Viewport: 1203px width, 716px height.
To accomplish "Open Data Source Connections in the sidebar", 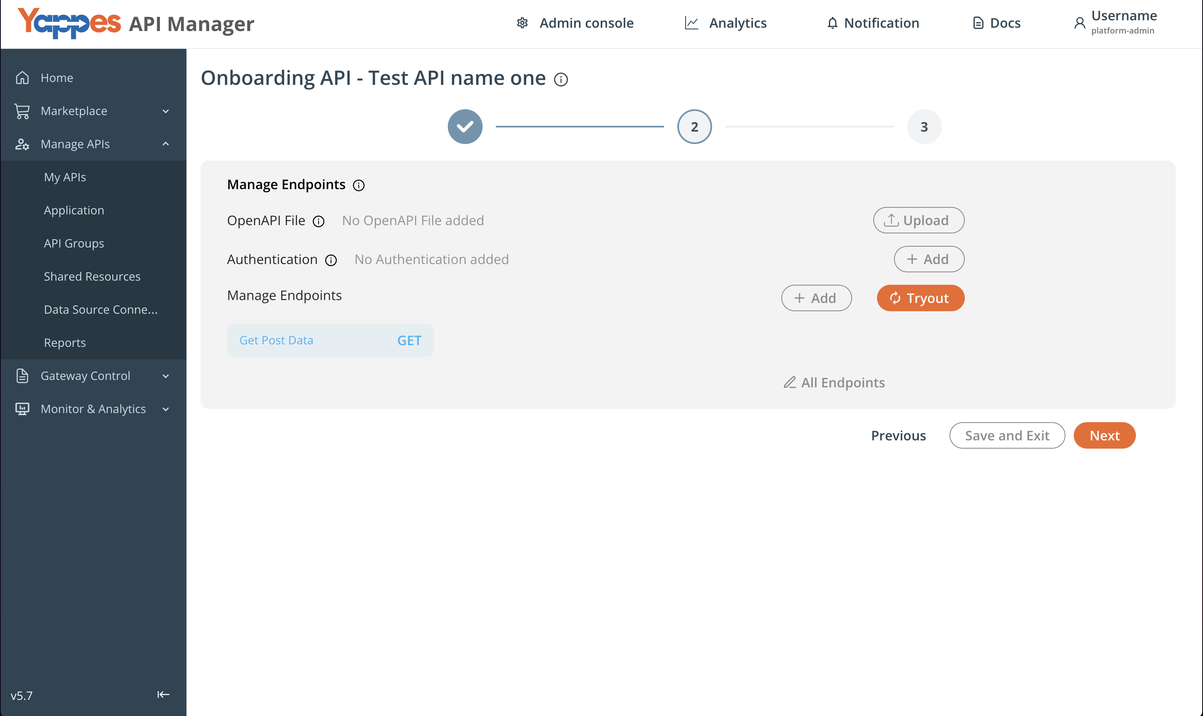I will [x=93, y=309].
